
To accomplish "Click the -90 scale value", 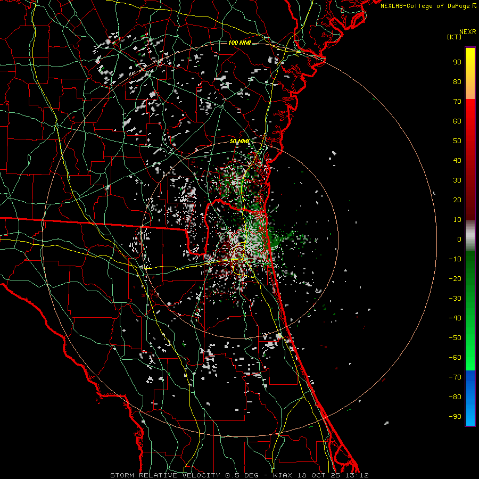I will click(x=455, y=417).
